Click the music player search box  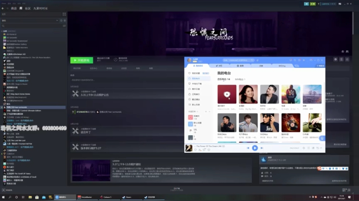click(238, 60)
